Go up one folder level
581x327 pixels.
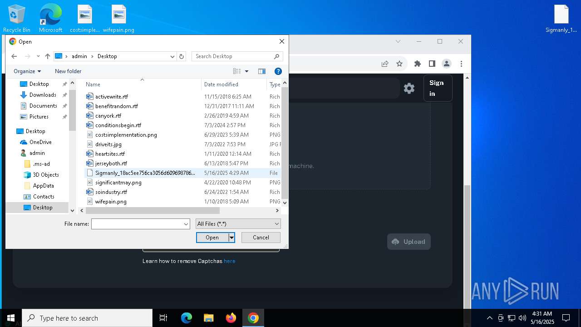(47, 56)
